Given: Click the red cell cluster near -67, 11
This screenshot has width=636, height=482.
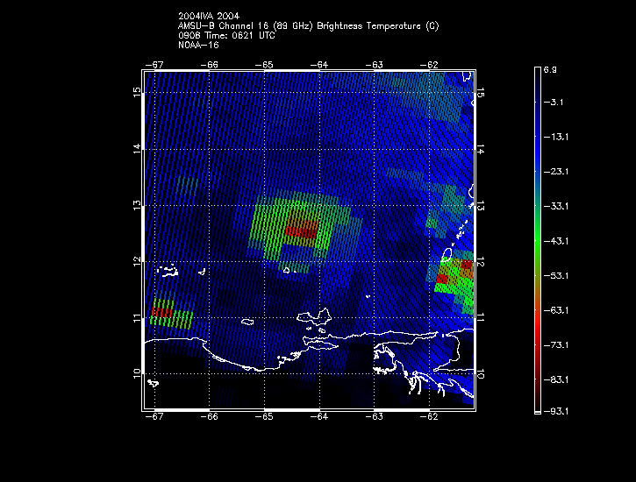Looking at the screenshot, I should point(161,313).
